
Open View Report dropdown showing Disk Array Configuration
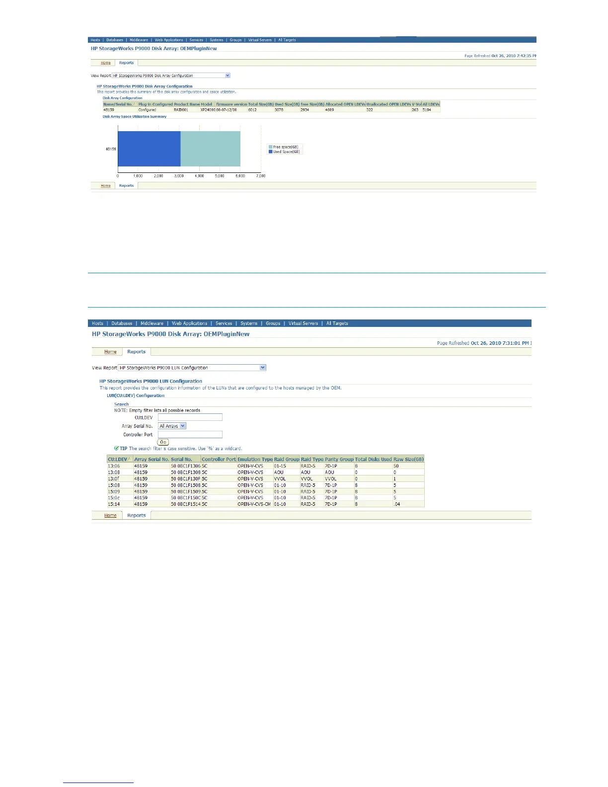click(x=171, y=76)
